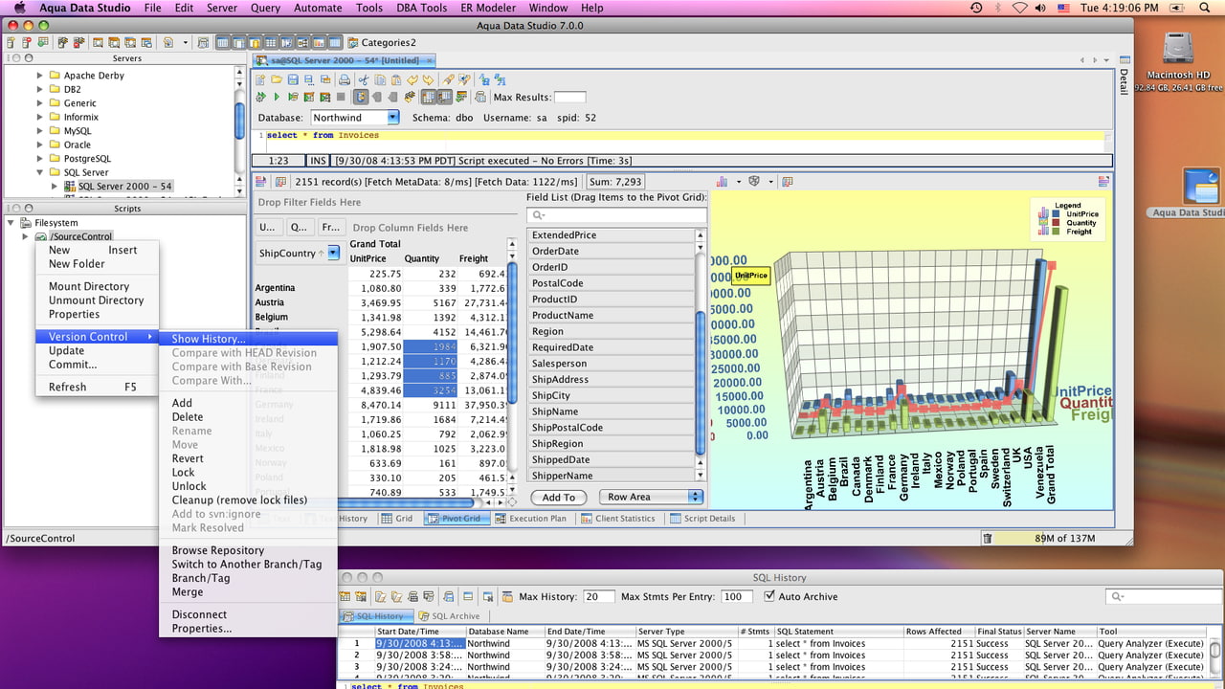The image size is (1225, 689).
Task: Click the Max History input field
Action: click(x=598, y=596)
